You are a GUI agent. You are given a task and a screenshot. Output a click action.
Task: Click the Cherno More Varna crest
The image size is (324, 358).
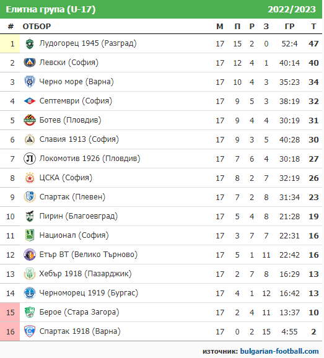pos(30,82)
